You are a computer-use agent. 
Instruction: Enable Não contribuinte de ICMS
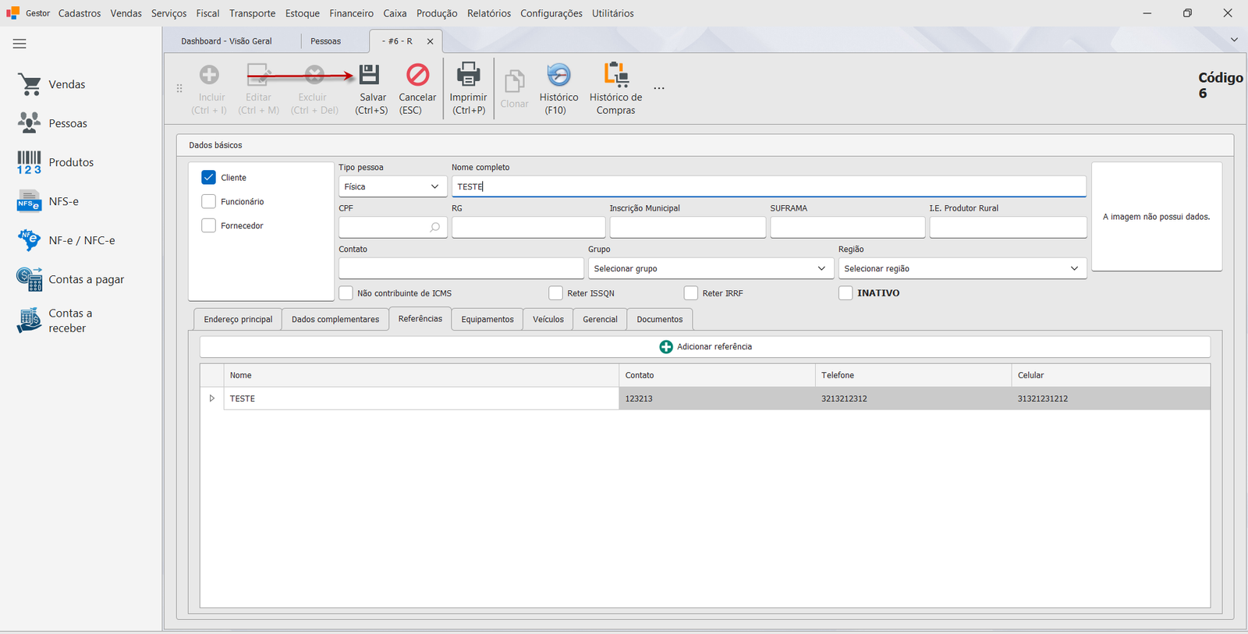(346, 292)
